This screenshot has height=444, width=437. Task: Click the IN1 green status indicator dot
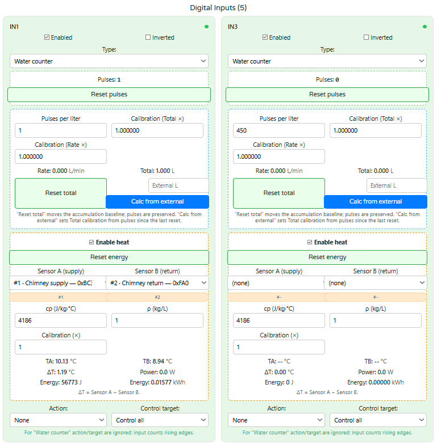click(207, 27)
